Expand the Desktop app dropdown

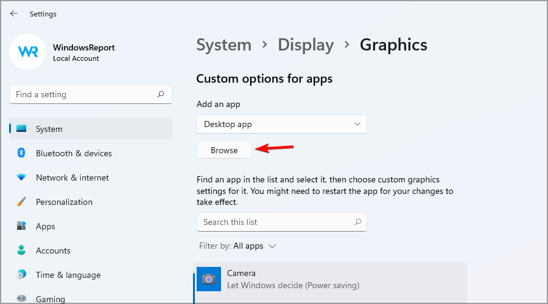coord(282,124)
